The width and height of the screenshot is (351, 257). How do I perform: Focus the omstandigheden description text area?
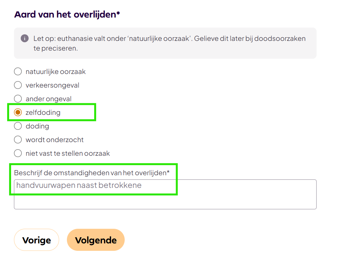pyautogui.click(x=165, y=194)
